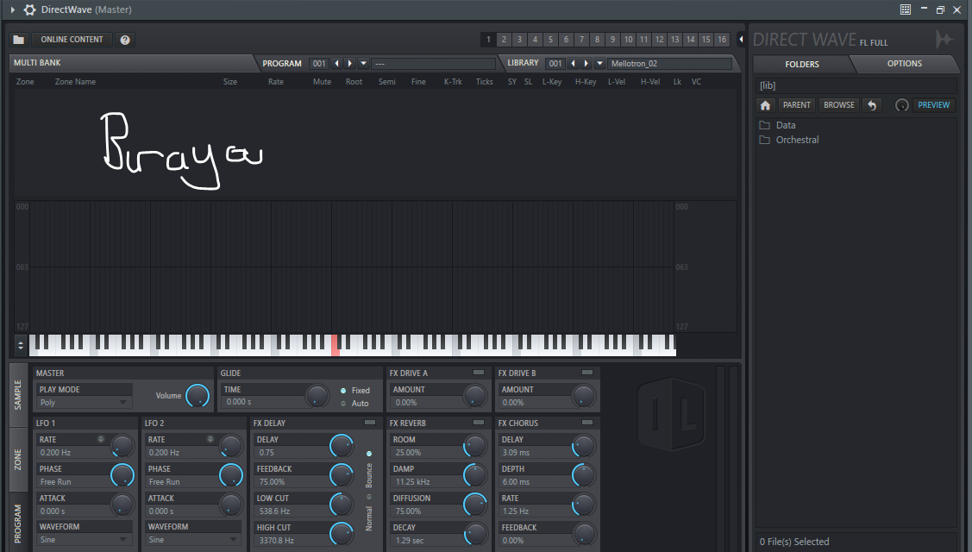Open Play Mode Poly dropdown
Screen dimensions: 972x552
[84, 403]
